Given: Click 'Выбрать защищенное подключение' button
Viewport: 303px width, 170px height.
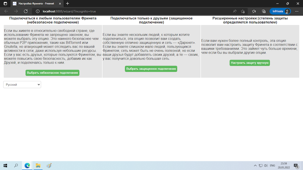Looking at the screenshot, I should coord(151,69).
